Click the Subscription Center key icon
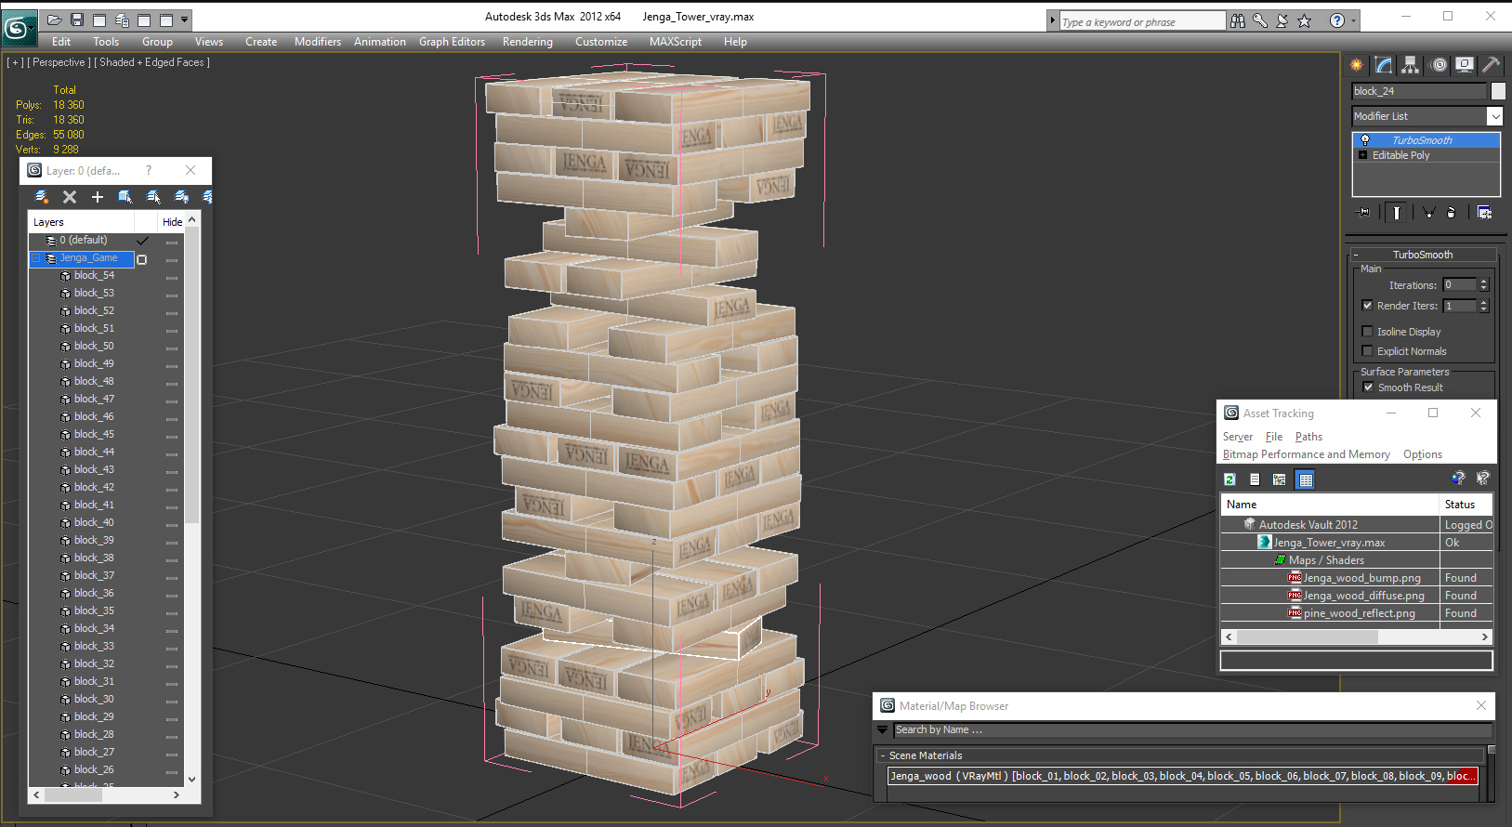Screen dimensions: 1512x827 coord(1260,20)
